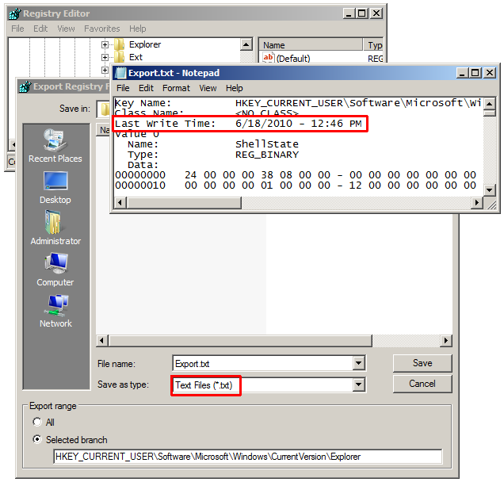Click Registry tree scroll up arrow
This screenshot has height=482, width=504.
pyautogui.click(x=246, y=44)
